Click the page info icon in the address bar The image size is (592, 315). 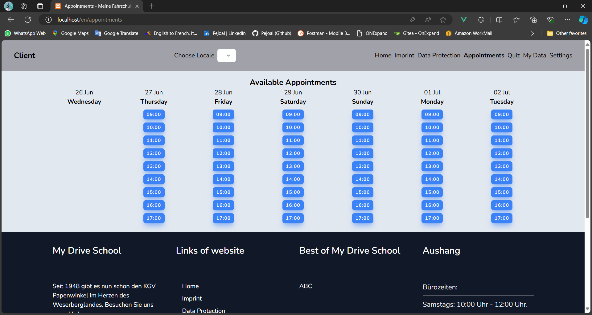point(48,19)
